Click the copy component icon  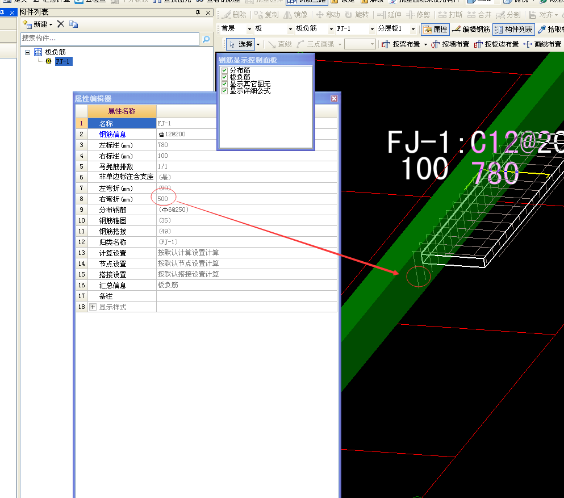pos(73,24)
